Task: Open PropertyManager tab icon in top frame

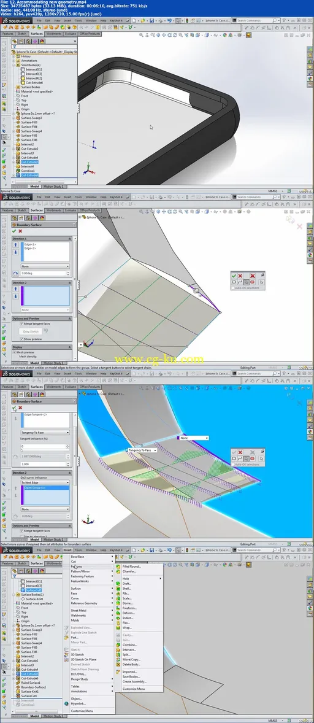Action: point(21,41)
